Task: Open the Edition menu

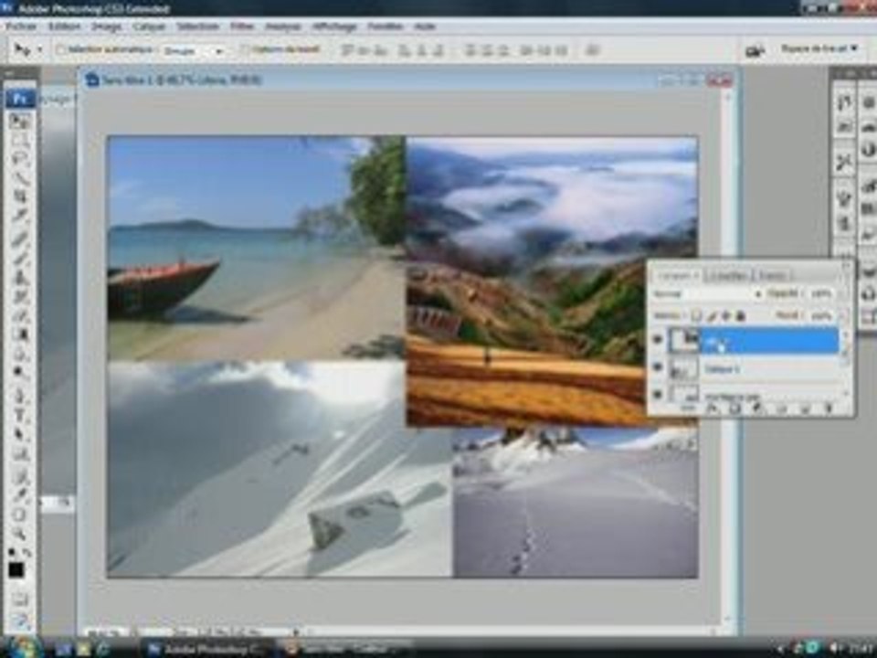Action: 64,27
